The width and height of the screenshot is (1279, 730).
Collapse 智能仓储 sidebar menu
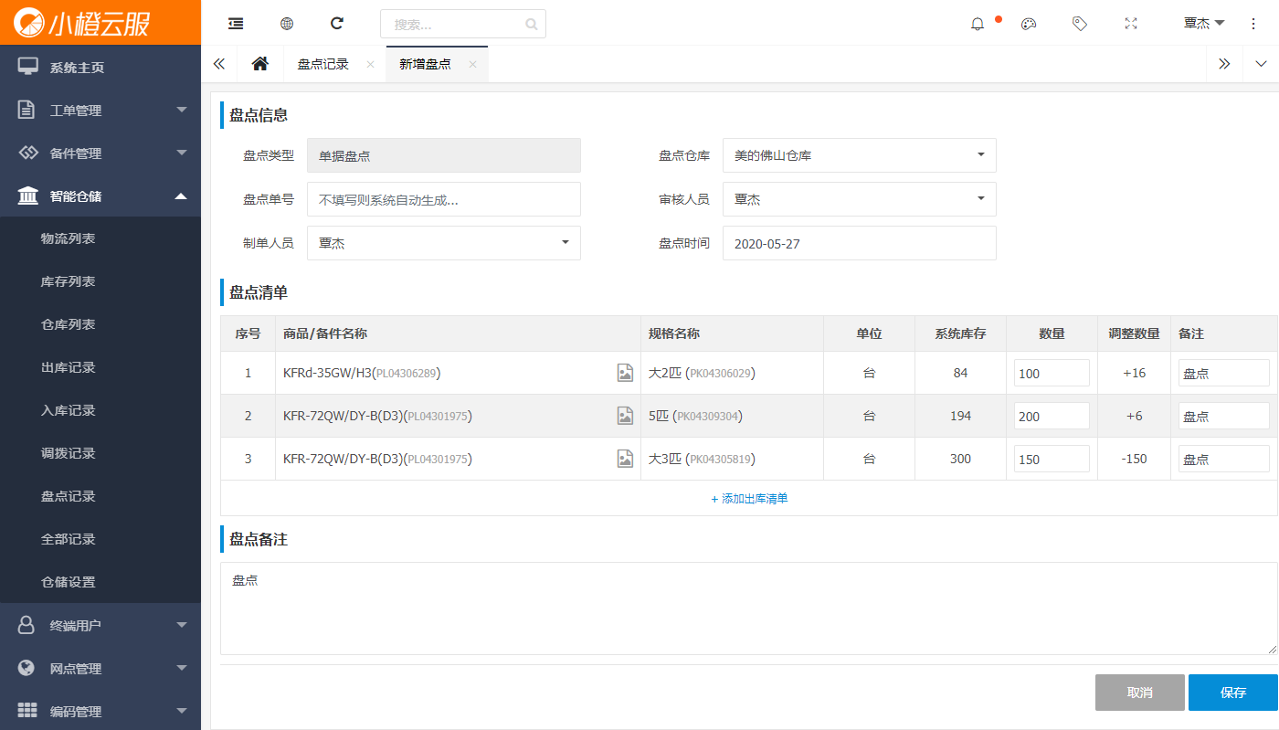[100, 196]
